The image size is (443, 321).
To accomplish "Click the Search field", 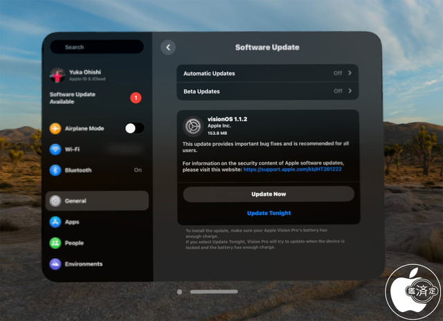I will (x=97, y=47).
